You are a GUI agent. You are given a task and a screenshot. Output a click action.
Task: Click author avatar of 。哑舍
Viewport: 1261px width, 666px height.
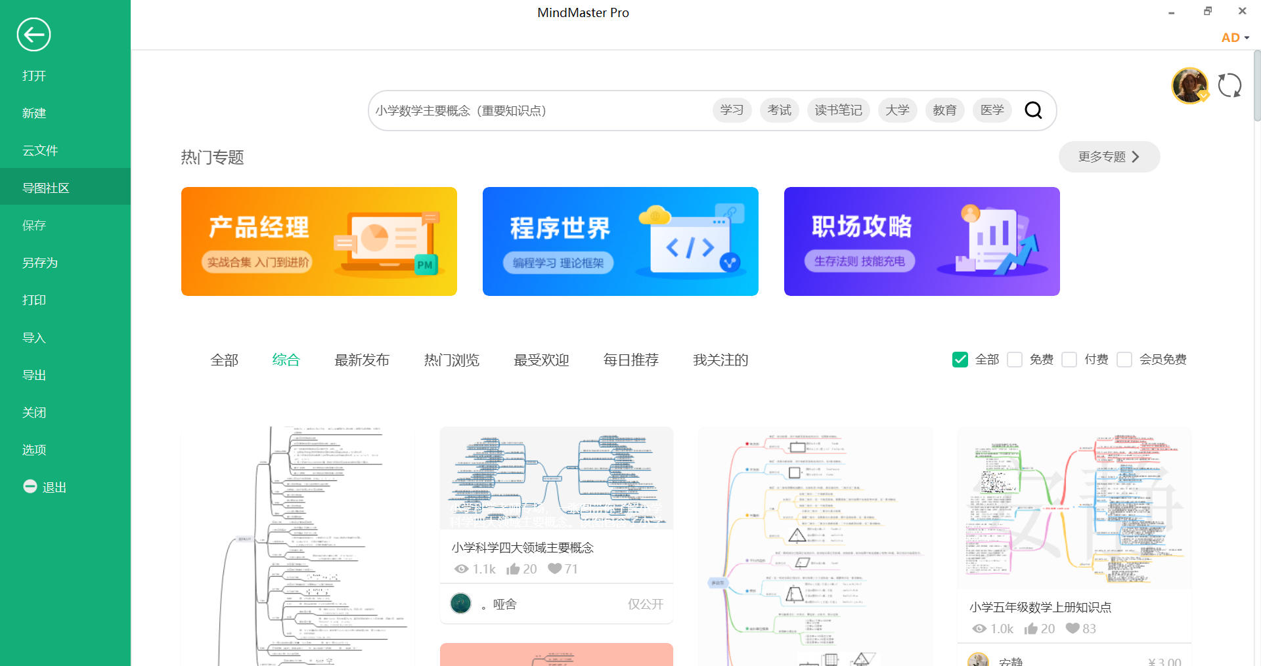click(461, 603)
